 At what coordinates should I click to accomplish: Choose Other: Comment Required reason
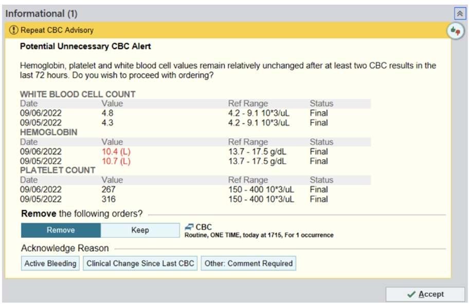coord(248,263)
